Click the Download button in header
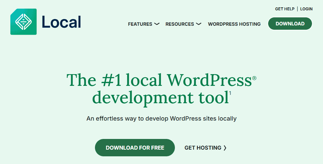Viewport: 323px width, 164px height. (290, 24)
